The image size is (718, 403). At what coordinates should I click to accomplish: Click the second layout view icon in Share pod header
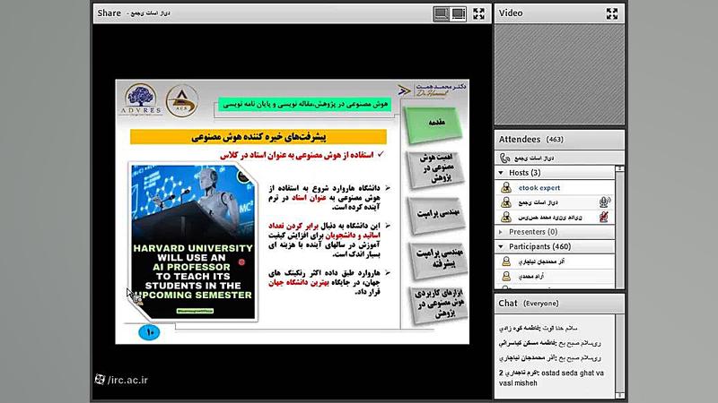(x=459, y=13)
